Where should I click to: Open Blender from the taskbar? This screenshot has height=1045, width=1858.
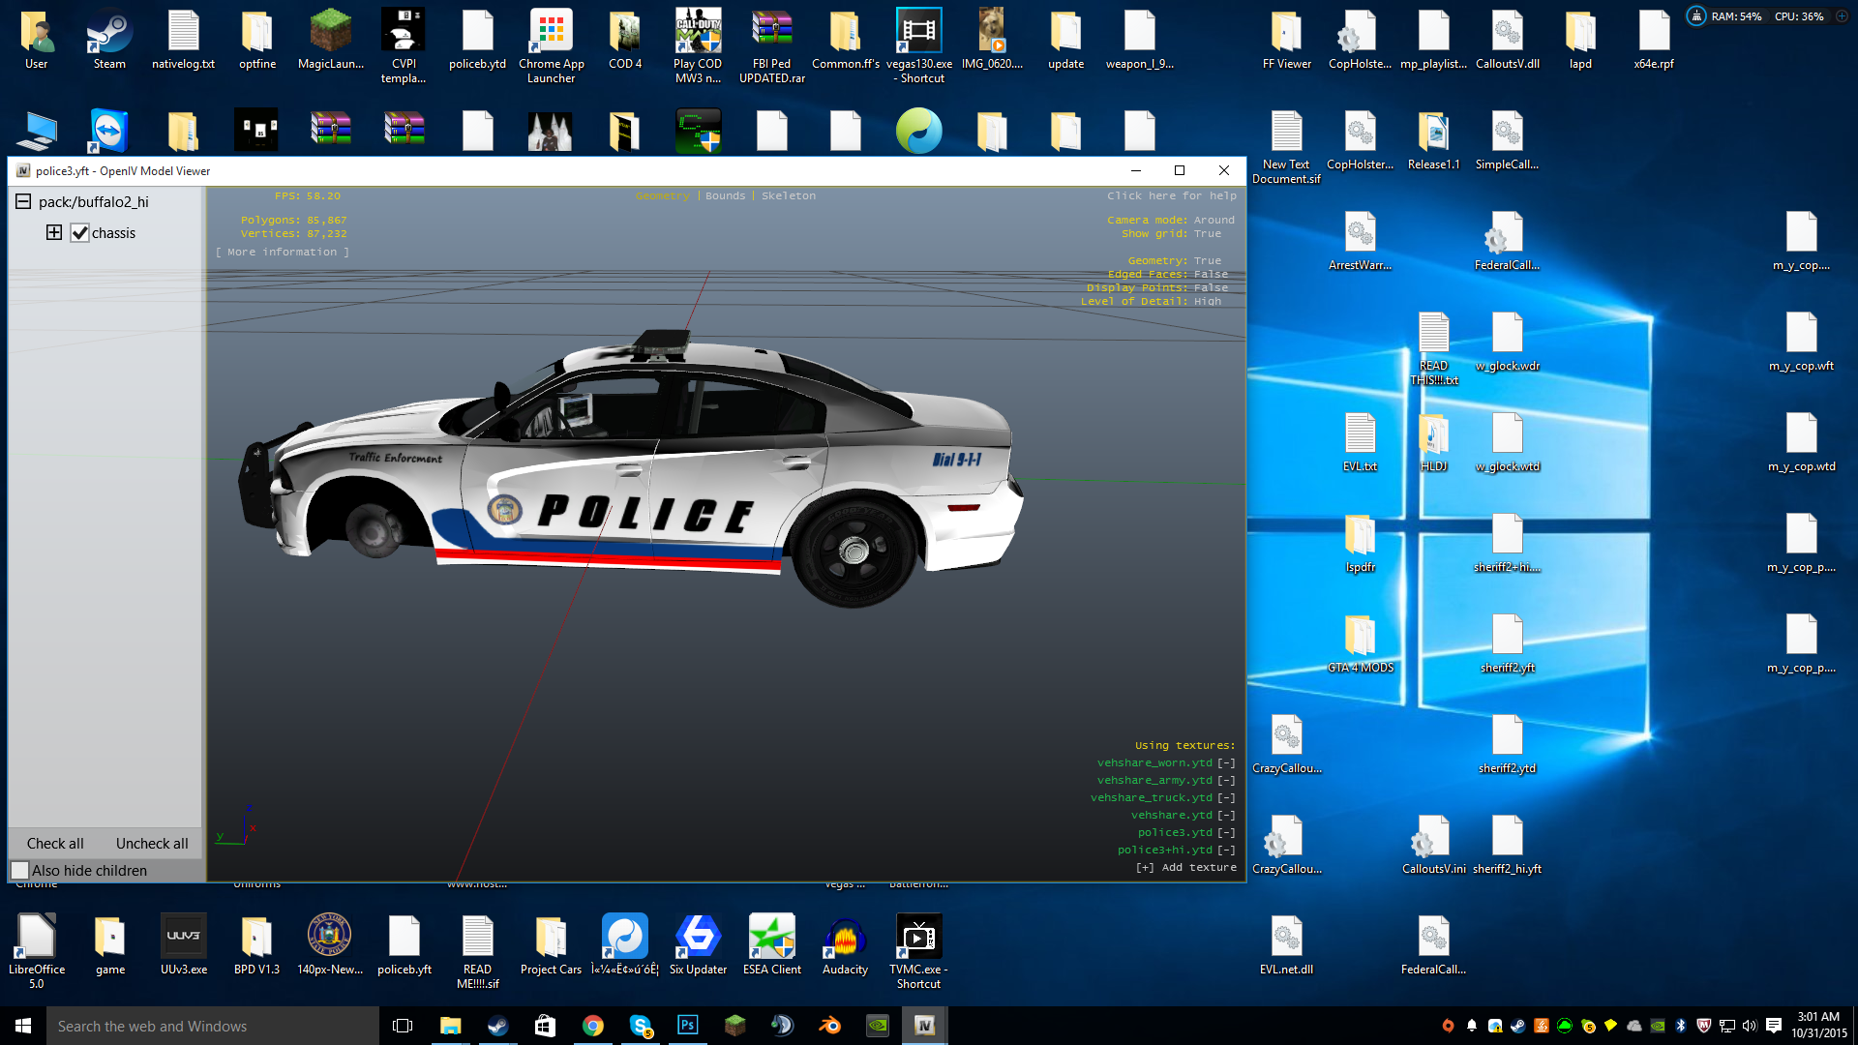click(x=830, y=1025)
